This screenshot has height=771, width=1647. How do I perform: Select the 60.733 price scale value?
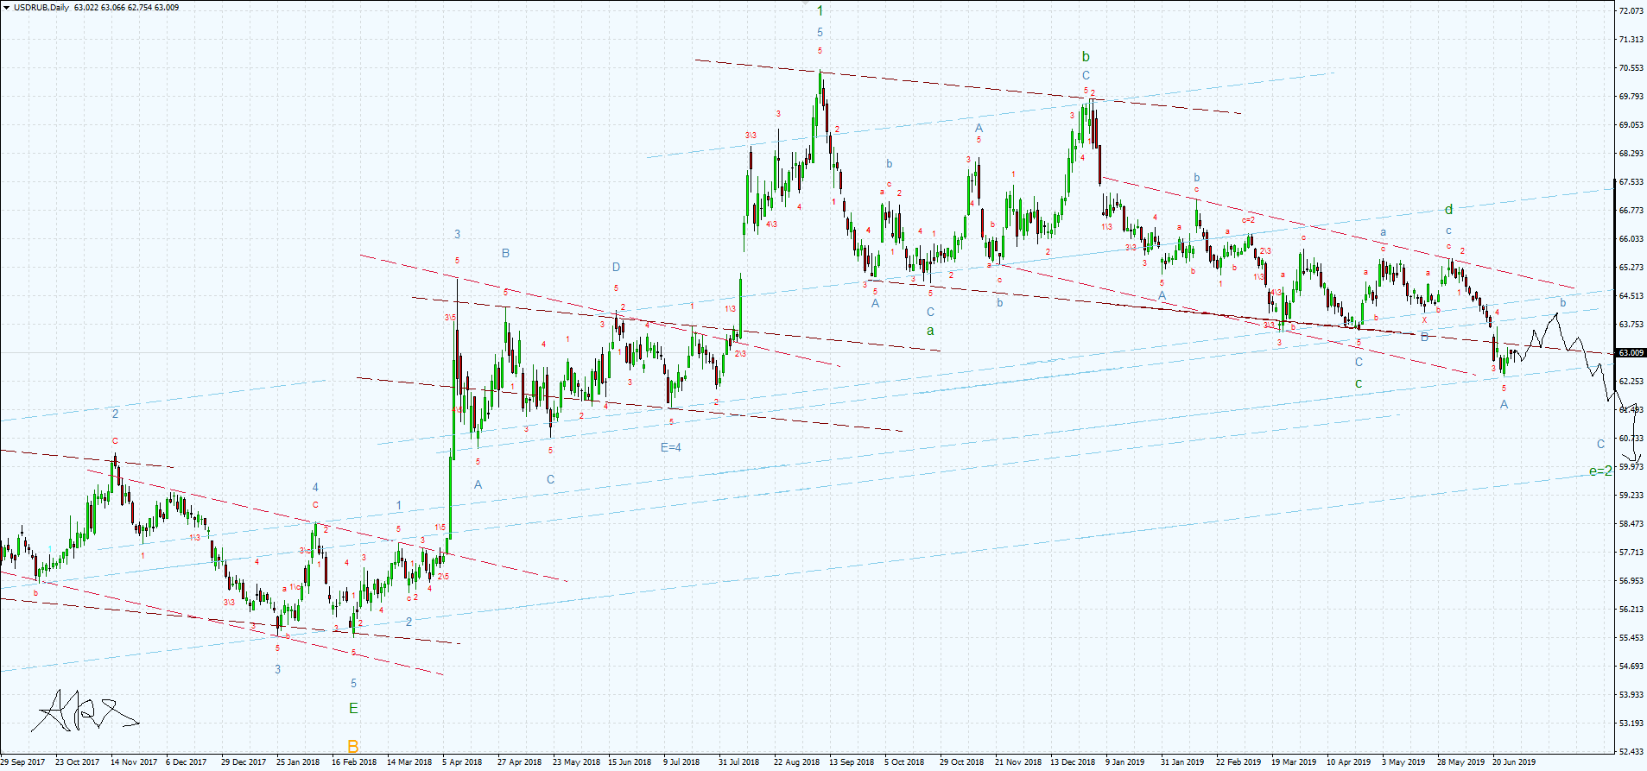pos(1631,439)
